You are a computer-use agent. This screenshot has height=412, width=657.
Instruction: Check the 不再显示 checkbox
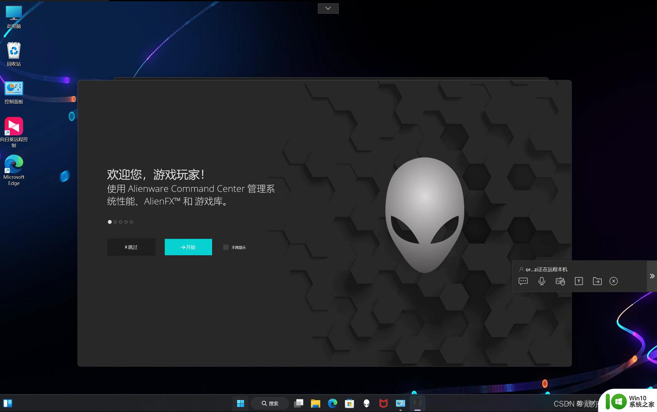pyautogui.click(x=226, y=247)
